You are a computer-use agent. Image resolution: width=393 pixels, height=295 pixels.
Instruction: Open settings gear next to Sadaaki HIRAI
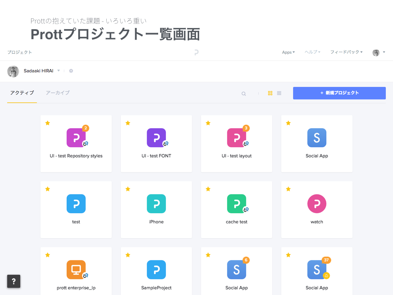[x=71, y=71]
